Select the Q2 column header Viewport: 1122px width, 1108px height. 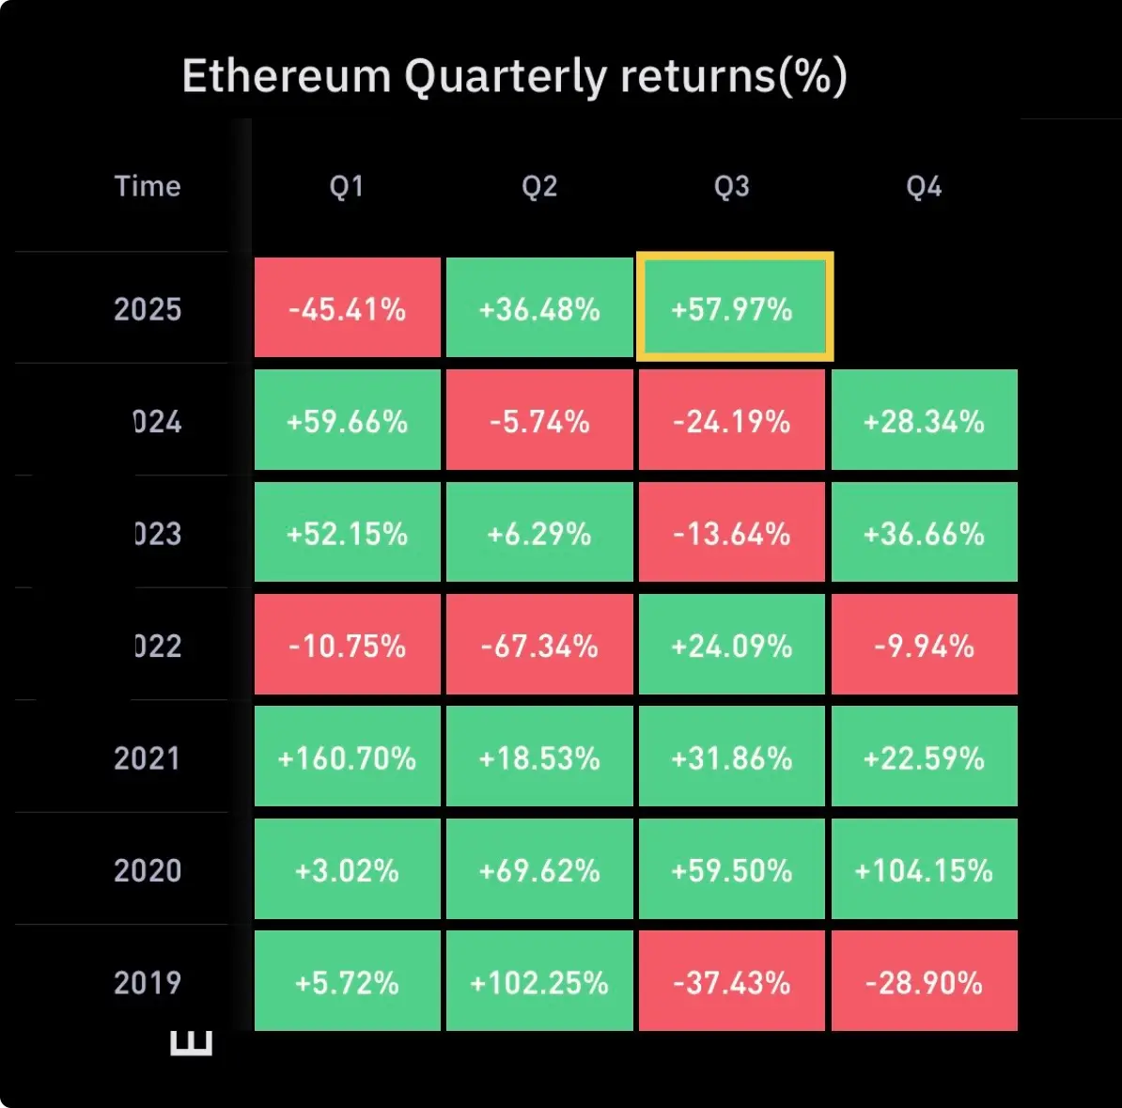pyautogui.click(x=539, y=187)
